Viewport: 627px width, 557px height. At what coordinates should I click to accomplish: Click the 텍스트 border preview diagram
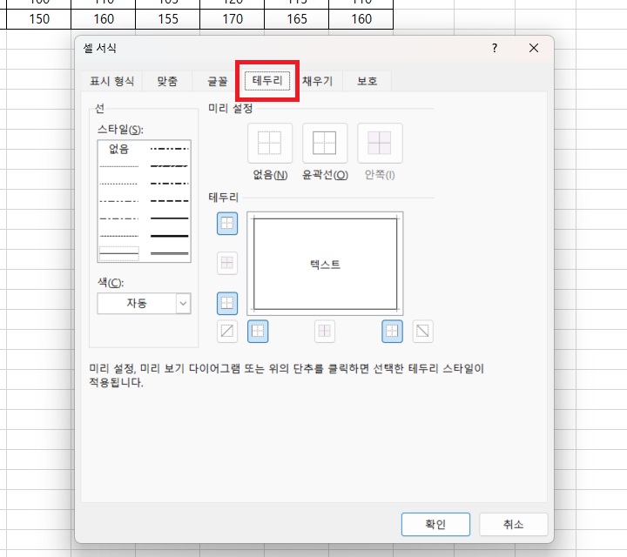point(325,264)
